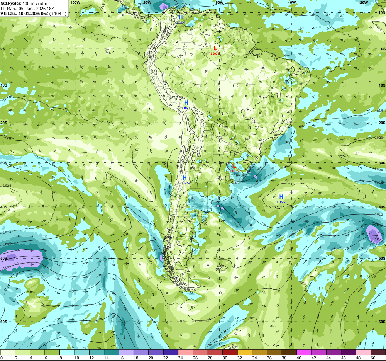
Task: Select the L 1005 low pressure marker
Action: pos(234,168)
